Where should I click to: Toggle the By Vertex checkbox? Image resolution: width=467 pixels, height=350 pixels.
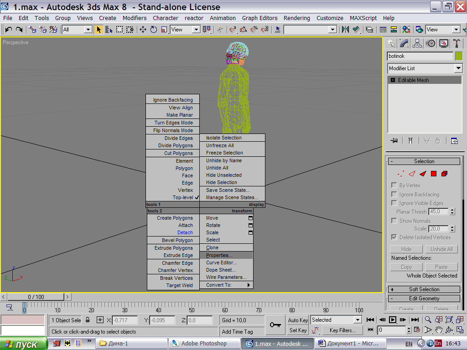click(394, 185)
